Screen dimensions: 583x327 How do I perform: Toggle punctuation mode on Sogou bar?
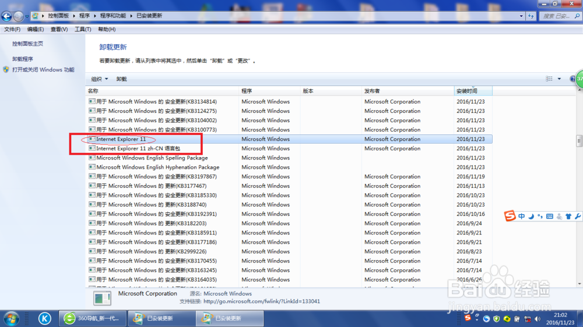point(540,216)
